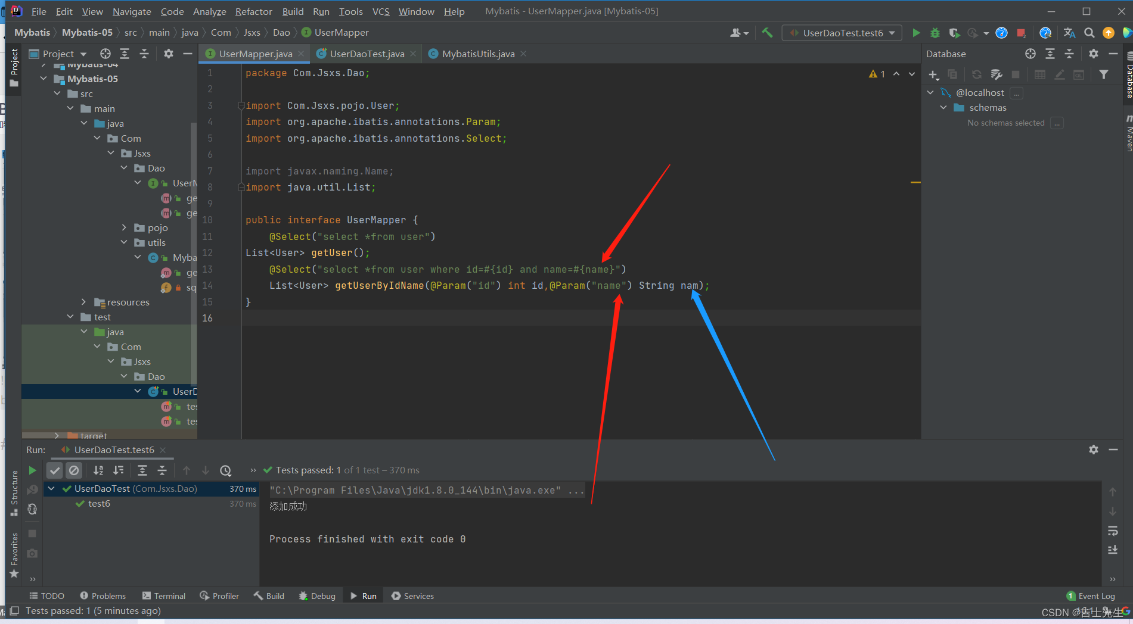This screenshot has height=624, width=1133.
Task: Open the Event Log
Action: tap(1091, 596)
